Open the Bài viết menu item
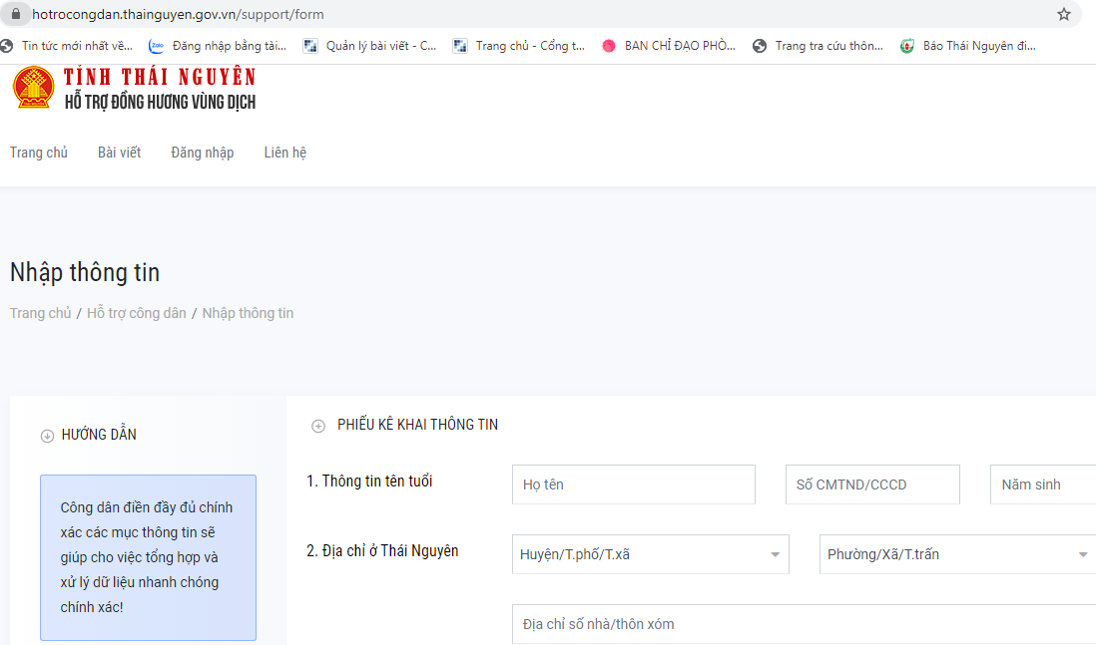 (x=119, y=153)
